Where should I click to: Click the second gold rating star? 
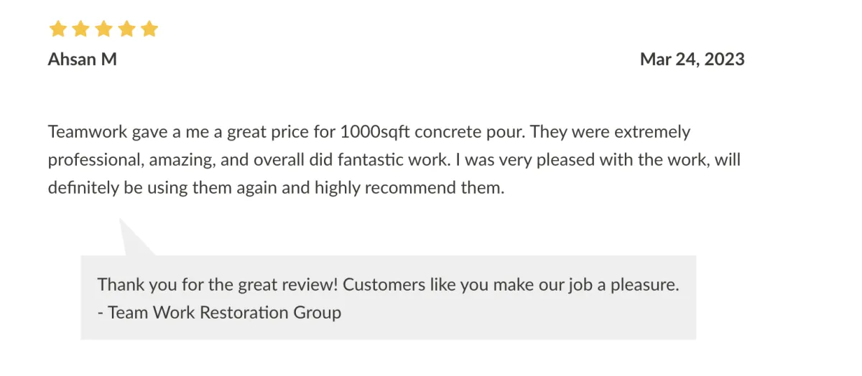click(80, 29)
